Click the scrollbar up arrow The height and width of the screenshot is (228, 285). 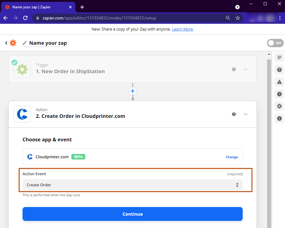pyautogui.click(x=269, y=54)
